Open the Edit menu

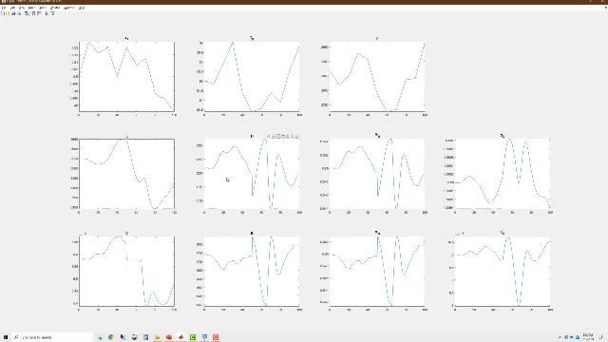(x=12, y=8)
